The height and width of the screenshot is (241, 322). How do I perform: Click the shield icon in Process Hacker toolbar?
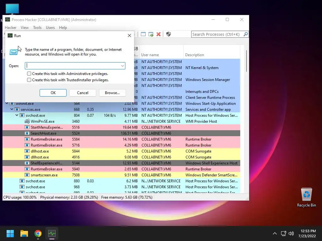pyautogui.click(x=169, y=34)
